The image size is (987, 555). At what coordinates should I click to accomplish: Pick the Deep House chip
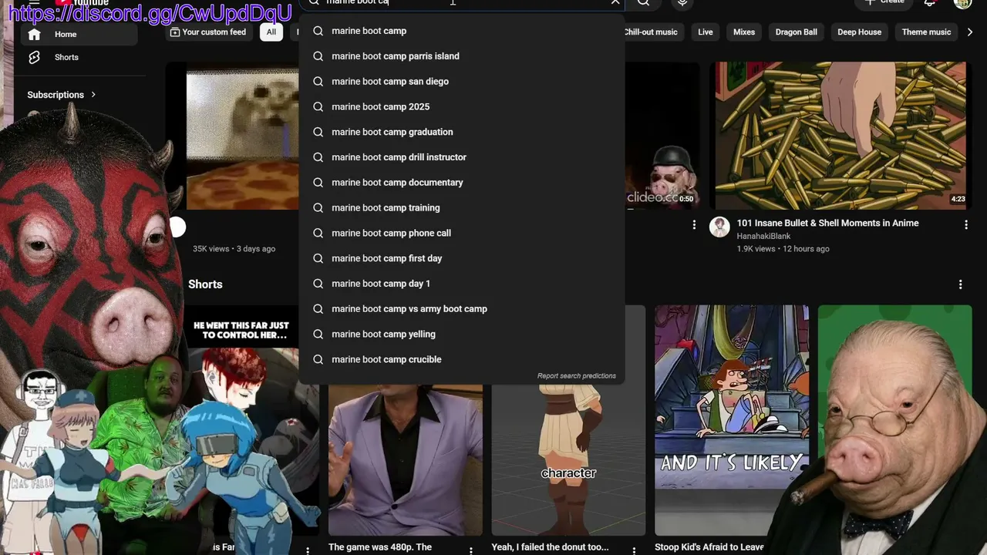(860, 32)
